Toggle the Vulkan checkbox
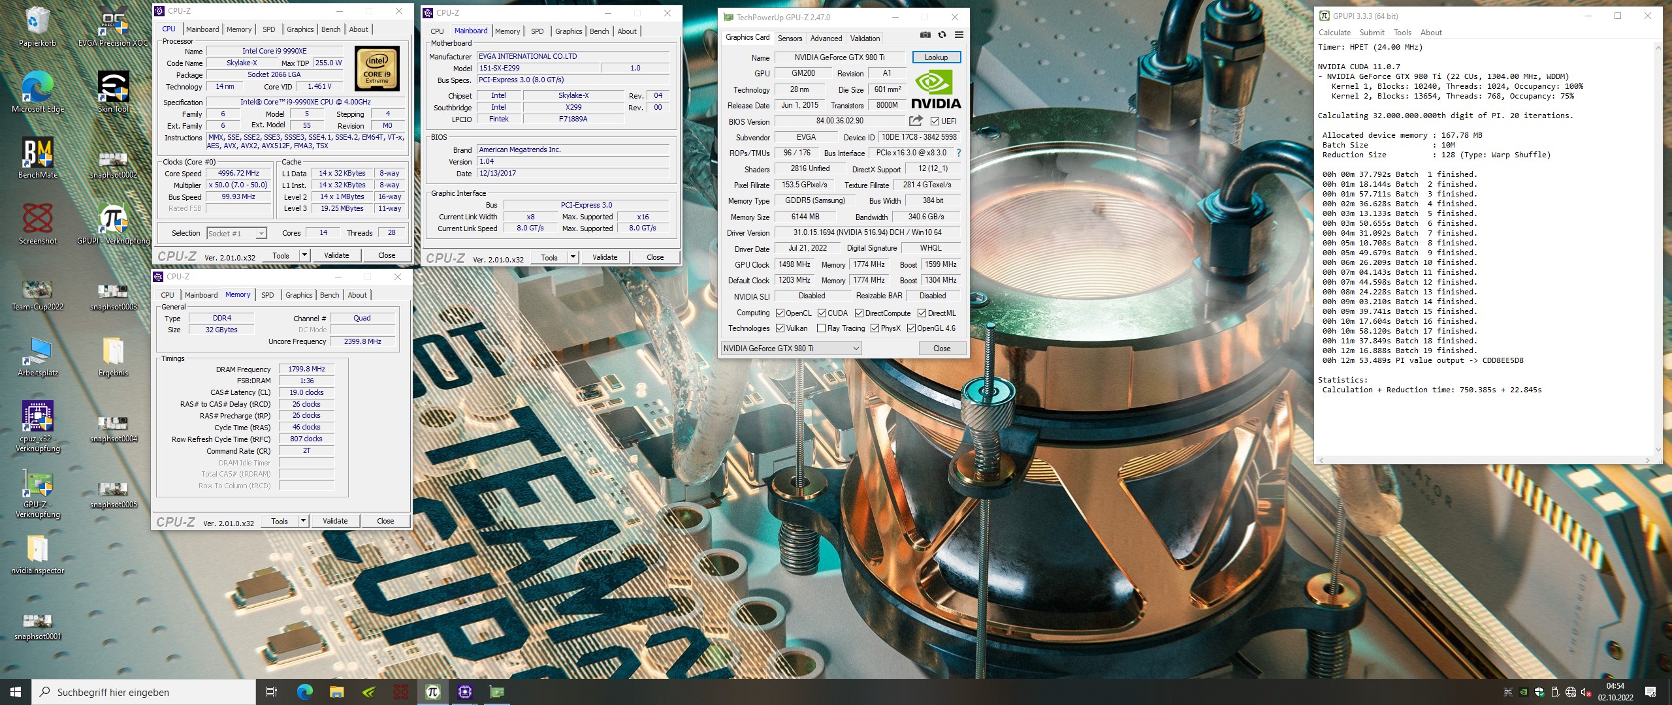This screenshot has width=1672, height=705. pyautogui.click(x=780, y=328)
